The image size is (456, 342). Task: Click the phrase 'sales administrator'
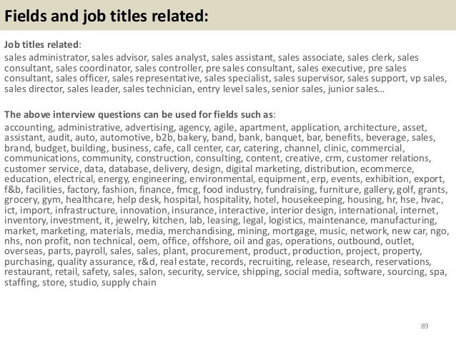tap(46, 58)
